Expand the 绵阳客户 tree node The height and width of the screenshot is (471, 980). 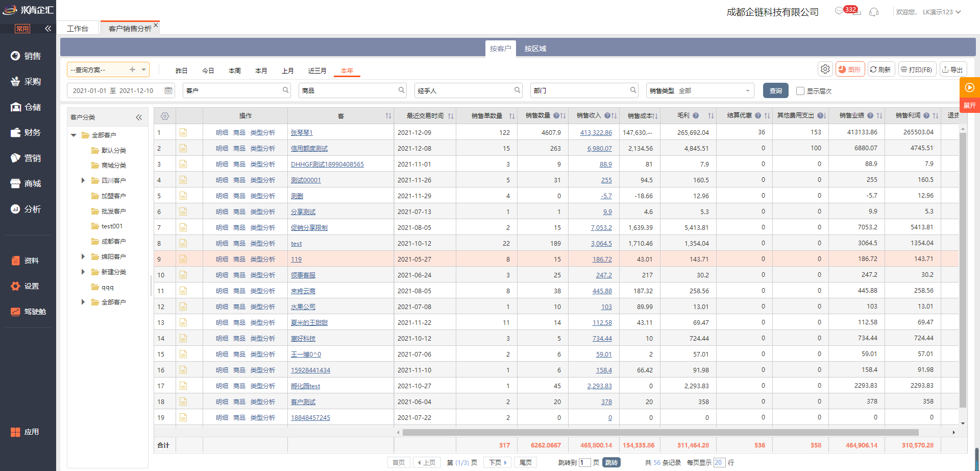[x=83, y=256]
